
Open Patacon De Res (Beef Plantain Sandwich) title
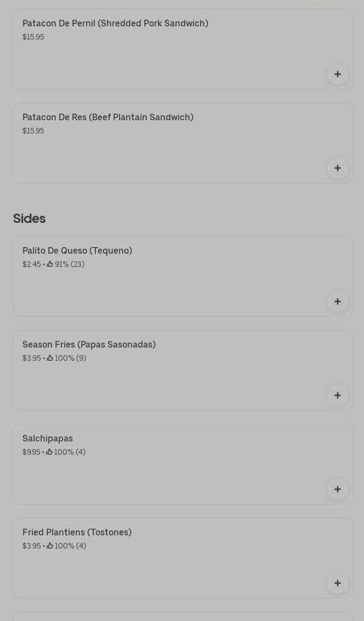click(x=108, y=118)
